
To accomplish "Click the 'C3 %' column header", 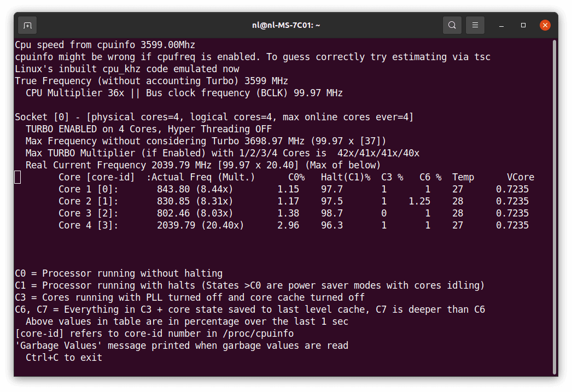I will [x=392, y=177].
